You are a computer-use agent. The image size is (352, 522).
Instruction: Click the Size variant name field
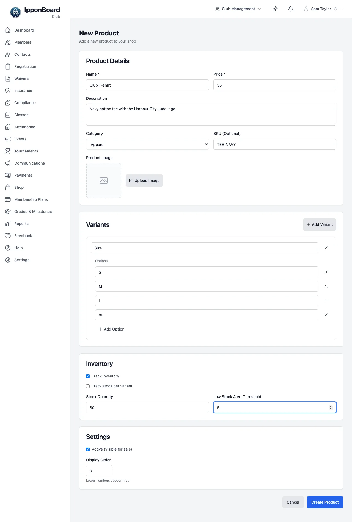pyautogui.click(x=205, y=248)
